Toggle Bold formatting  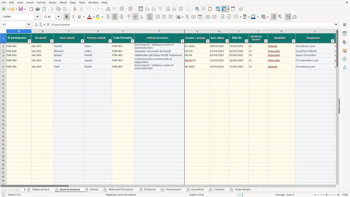click(67, 17)
